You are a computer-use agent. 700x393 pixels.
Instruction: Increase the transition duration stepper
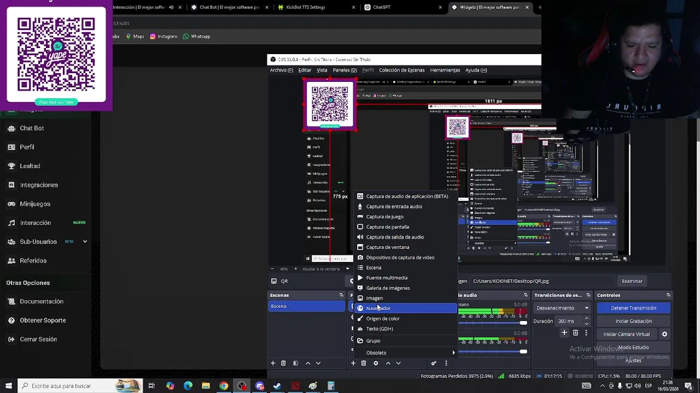pos(586,319)
